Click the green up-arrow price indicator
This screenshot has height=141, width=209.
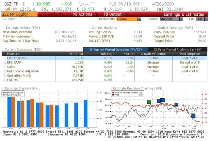(x=33, y=4)
